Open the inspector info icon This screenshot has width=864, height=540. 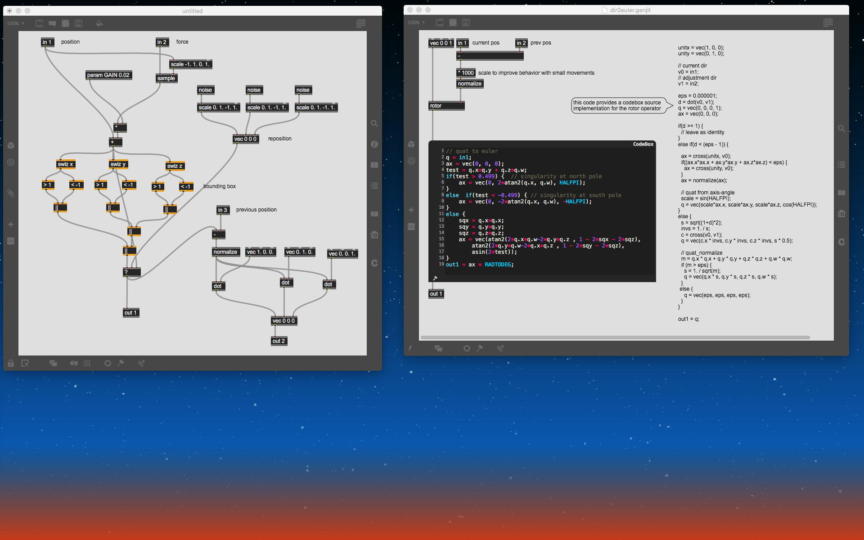pyautogui.click(x=374, y=144)
